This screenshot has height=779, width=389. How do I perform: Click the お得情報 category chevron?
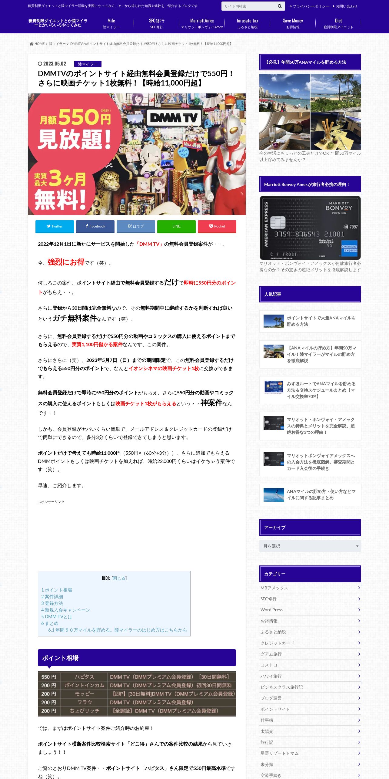pos(359,621)
